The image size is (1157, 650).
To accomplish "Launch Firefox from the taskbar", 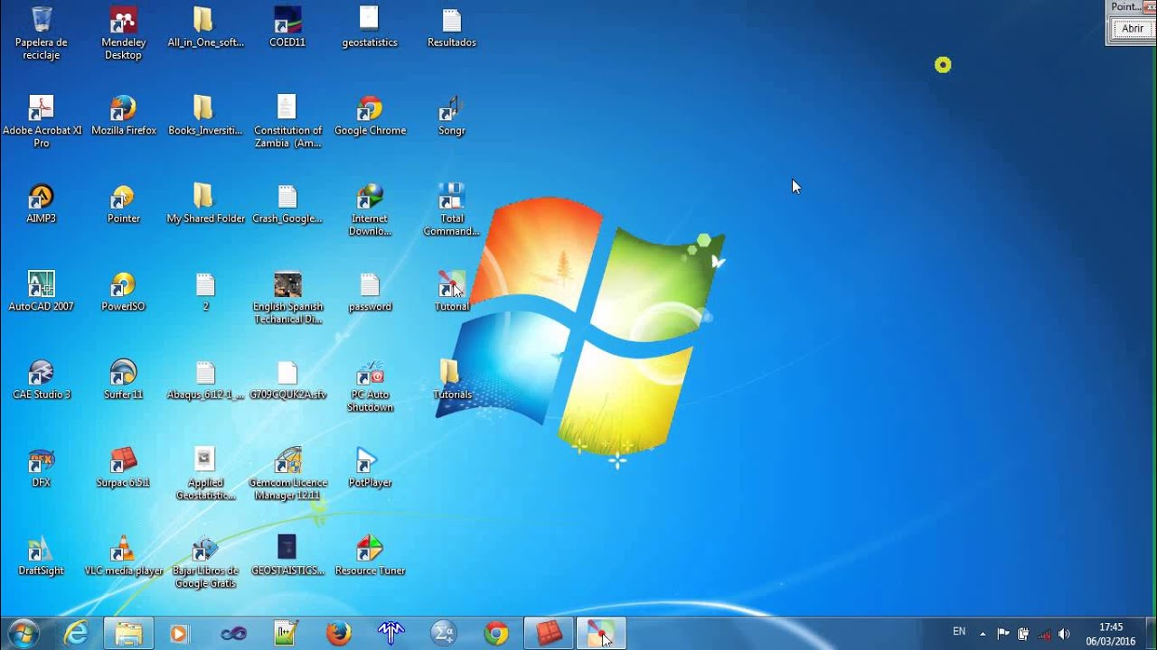I will (338, 634).
